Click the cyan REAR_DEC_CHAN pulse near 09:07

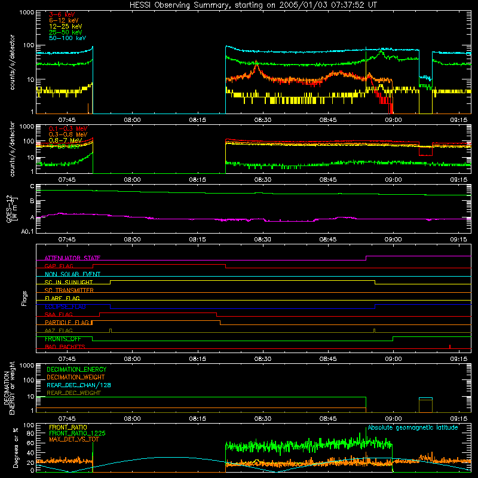[x=425, y=398]
